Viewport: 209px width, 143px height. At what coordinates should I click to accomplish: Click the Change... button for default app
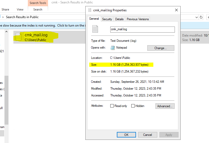click(160, 48)
